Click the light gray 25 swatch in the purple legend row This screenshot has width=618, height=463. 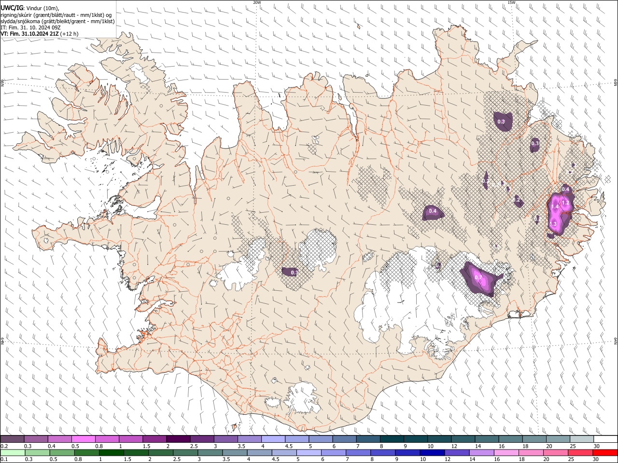click(x=581, y=439)
